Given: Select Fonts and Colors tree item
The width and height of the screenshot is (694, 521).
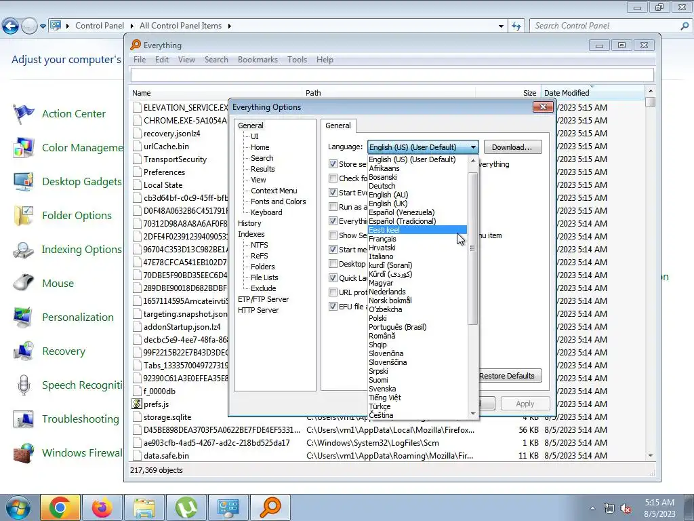Looking at the screenshot, I should coord(278,201).
